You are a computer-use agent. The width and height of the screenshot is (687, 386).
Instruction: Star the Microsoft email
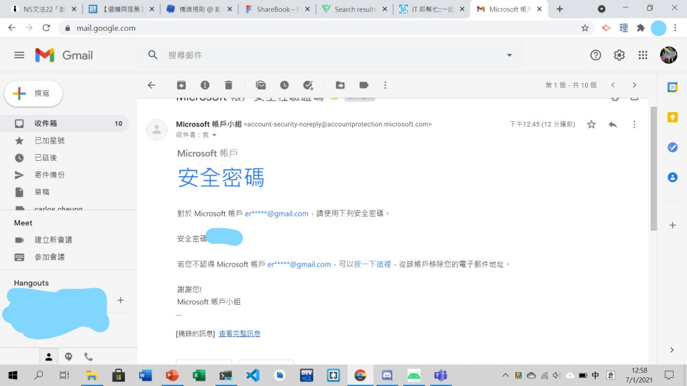coord(592,124)
